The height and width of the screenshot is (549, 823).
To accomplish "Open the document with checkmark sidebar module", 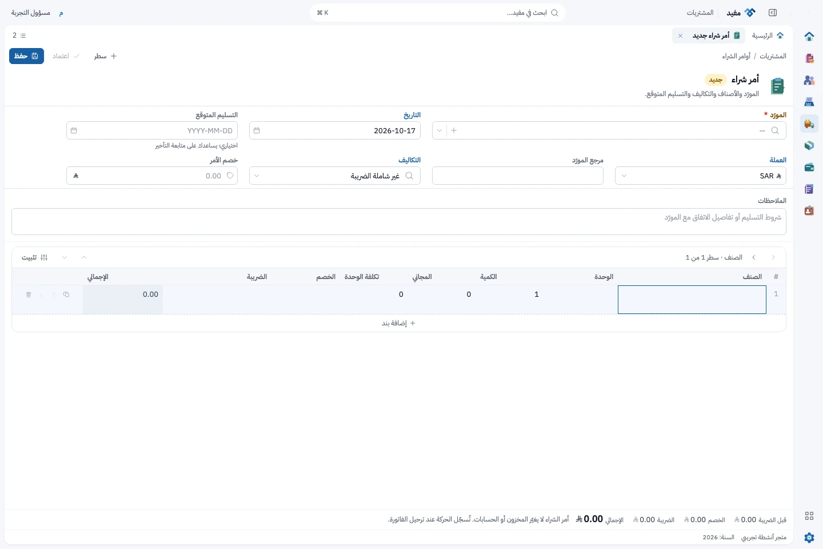I will 809,58.
